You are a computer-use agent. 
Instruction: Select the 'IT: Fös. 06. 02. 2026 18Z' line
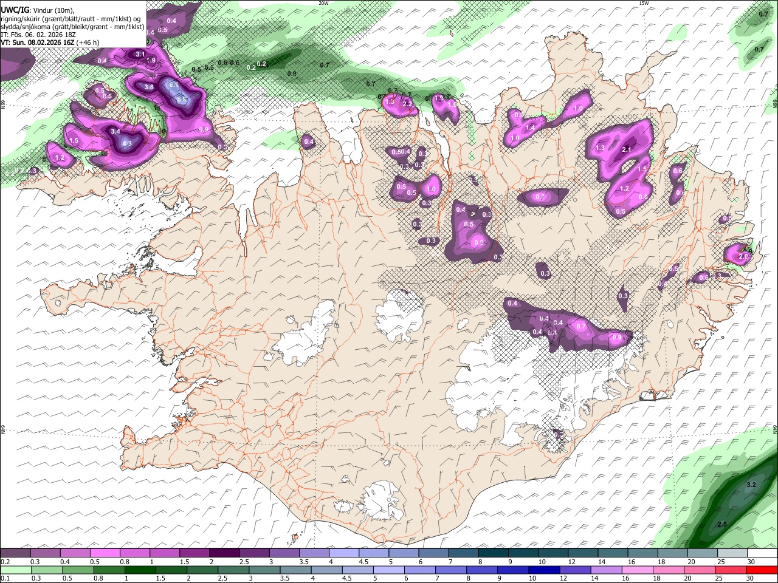click(x=38, y=35)
